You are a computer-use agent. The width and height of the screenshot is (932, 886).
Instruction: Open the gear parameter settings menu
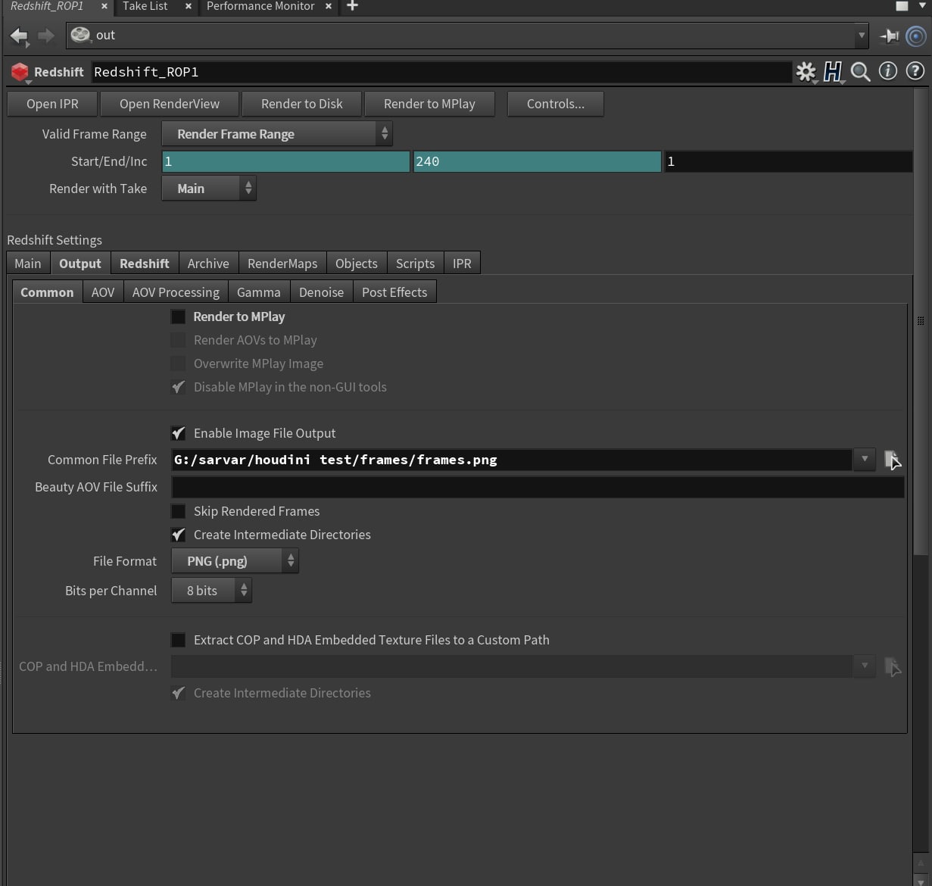pos(806,72)
